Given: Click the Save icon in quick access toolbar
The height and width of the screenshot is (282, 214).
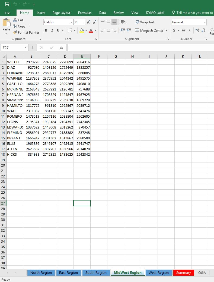Looking at the screenshot, I should [7, 4].
